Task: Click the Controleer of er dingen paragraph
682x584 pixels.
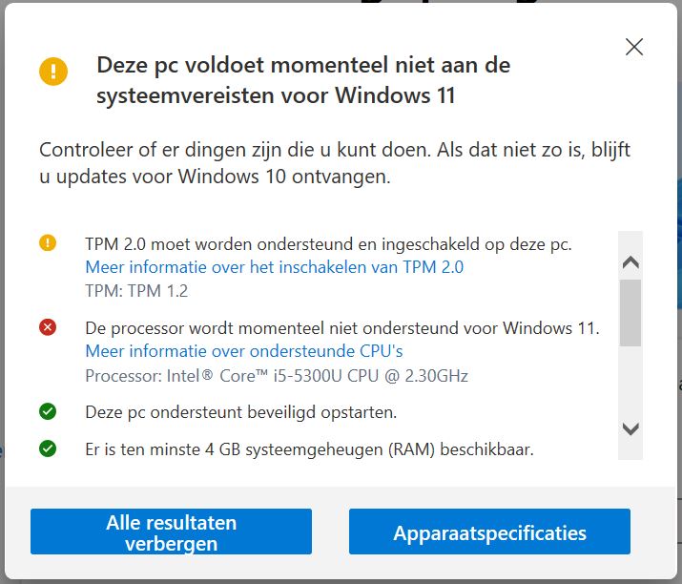Action: coord(334,163)
